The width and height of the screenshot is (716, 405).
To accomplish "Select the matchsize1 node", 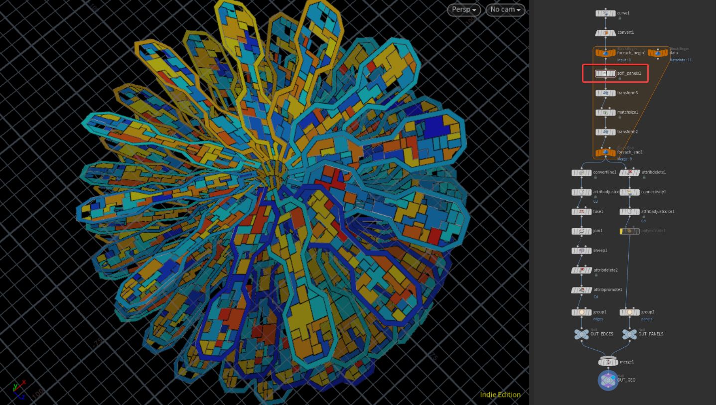I will coord(605,113).
